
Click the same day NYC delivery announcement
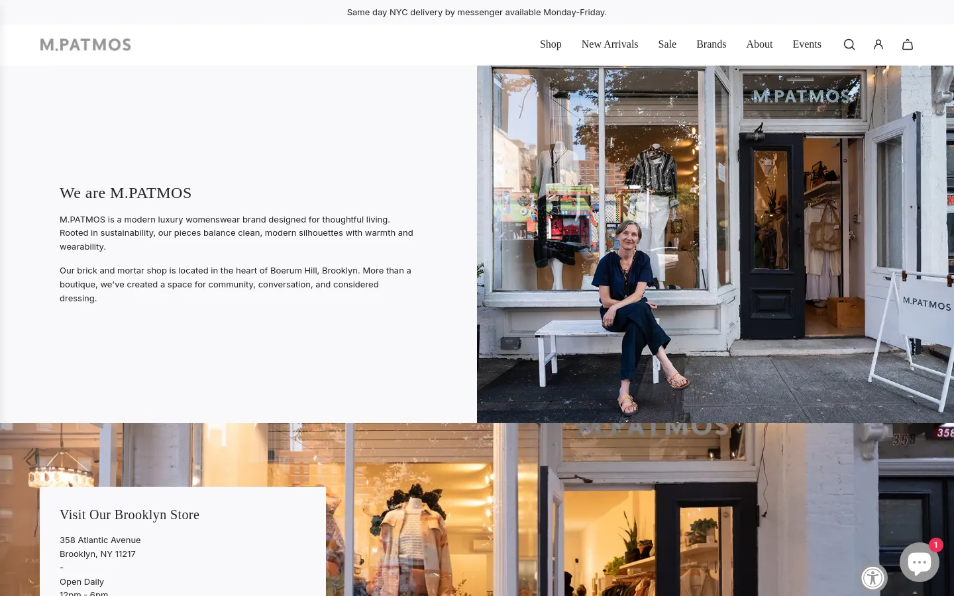pyautogui.click(x=477, y=12)
